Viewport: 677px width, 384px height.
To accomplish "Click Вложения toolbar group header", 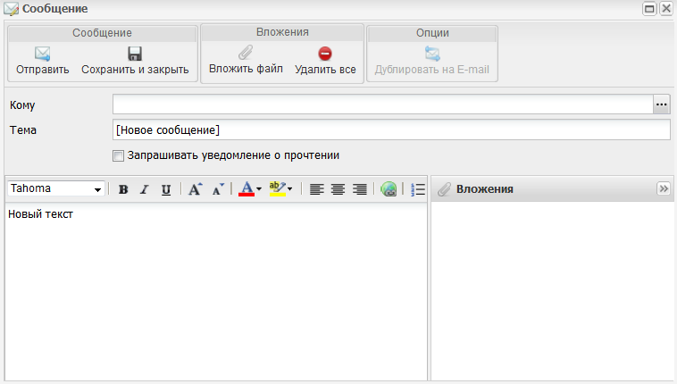I will [x=282, y=32].
